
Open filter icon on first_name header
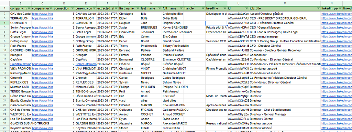click(138, 9)
